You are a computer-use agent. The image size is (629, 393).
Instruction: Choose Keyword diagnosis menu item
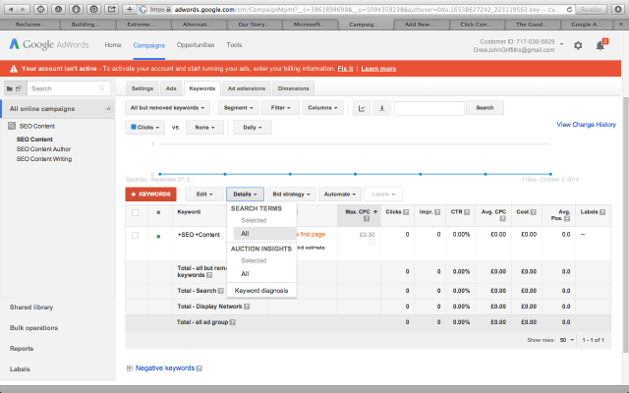(x=261, y=291)
